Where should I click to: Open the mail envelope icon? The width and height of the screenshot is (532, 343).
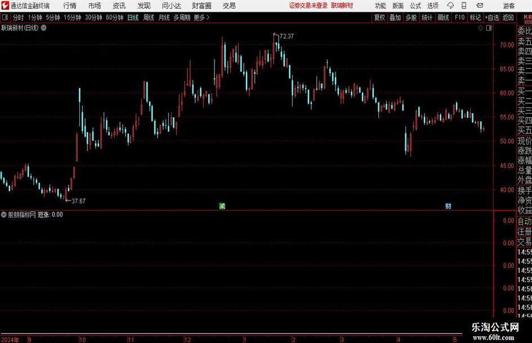coord(480,6)
